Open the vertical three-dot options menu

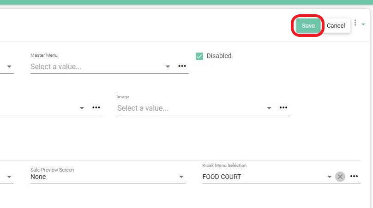[x=355, y=23]
